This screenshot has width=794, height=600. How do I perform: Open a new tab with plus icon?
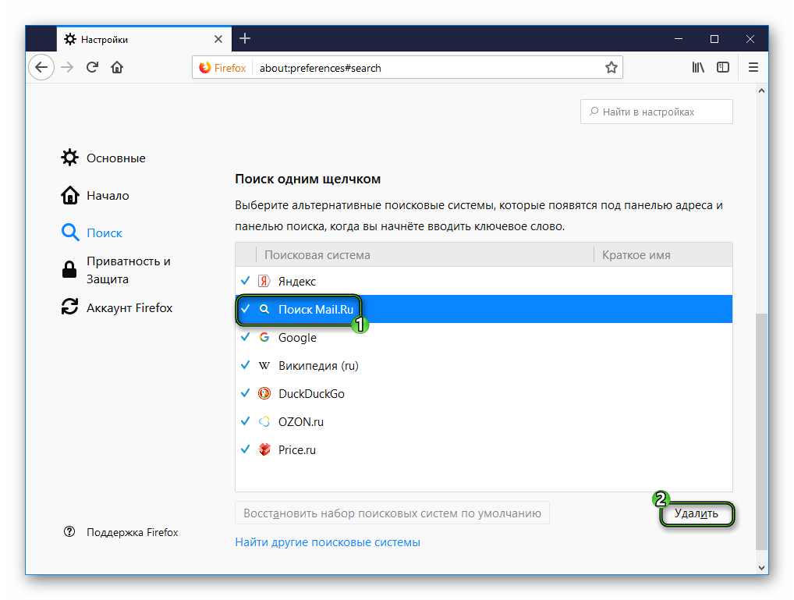pos(245,38)
